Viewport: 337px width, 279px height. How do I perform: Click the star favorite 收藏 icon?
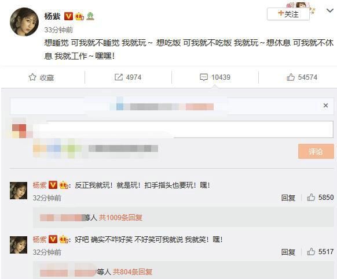[32, 77]
